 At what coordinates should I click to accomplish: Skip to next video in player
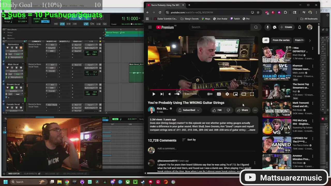click(x=162, y=94)
